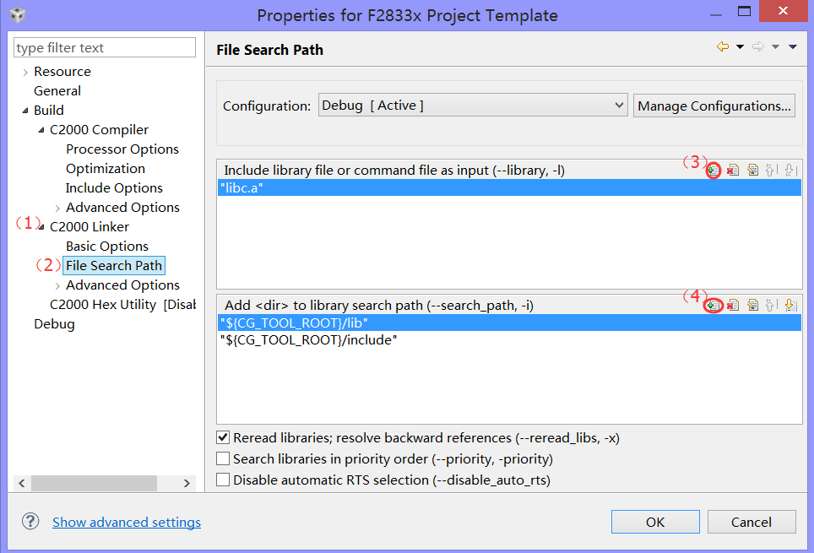The image size is (814, 553).
Task: Expand the Resource tree node
Action: coord(25,72)
